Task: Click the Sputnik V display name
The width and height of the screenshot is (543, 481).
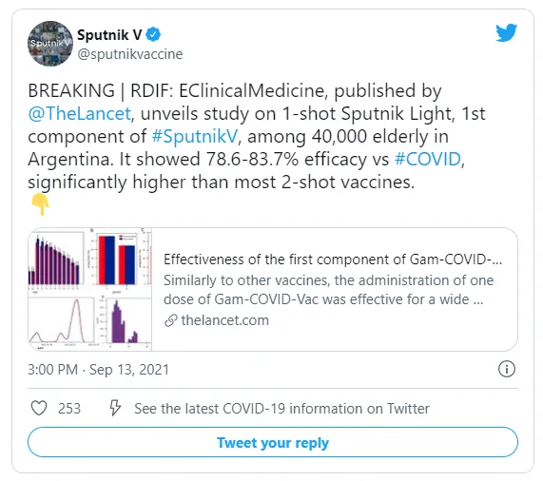Action: (109, 35)
